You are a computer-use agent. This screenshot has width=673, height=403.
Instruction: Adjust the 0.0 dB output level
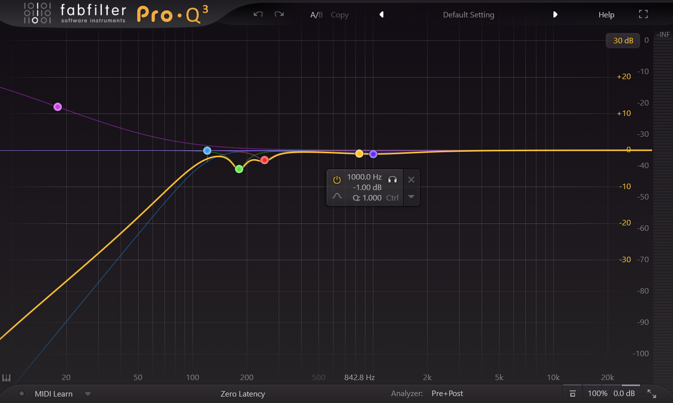(x=624, y=394)
